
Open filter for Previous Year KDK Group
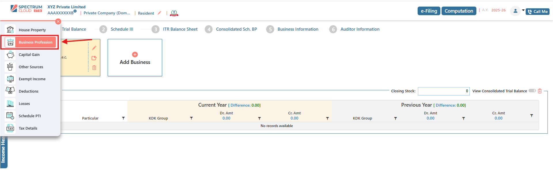tap(395, 118)
